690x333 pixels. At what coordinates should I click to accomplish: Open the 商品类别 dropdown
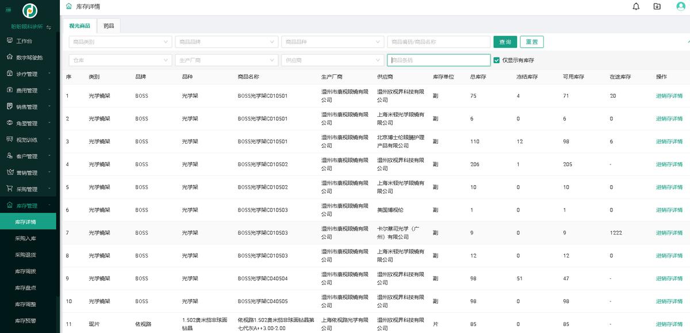coord(120,42)
